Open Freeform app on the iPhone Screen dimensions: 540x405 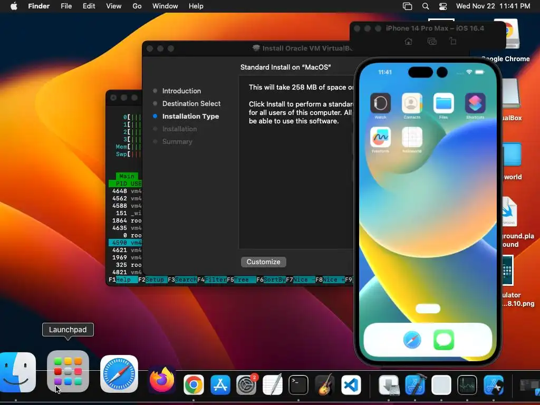point(380,137)
